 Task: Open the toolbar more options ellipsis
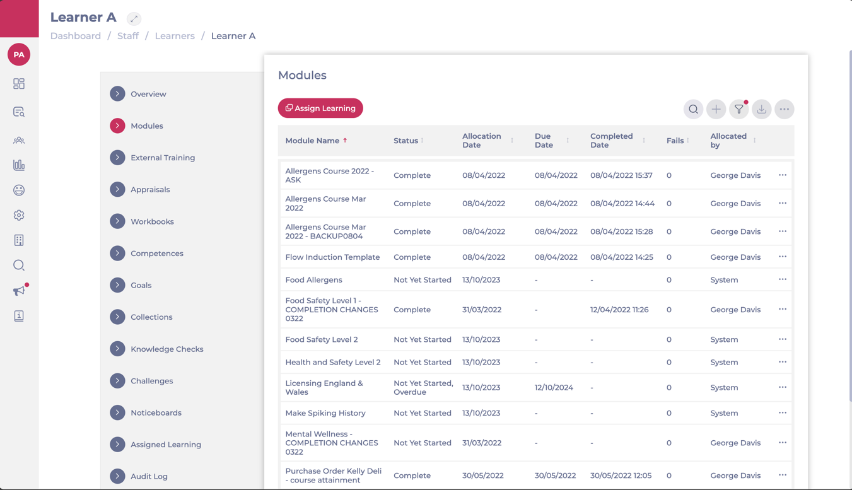(784, 109)
